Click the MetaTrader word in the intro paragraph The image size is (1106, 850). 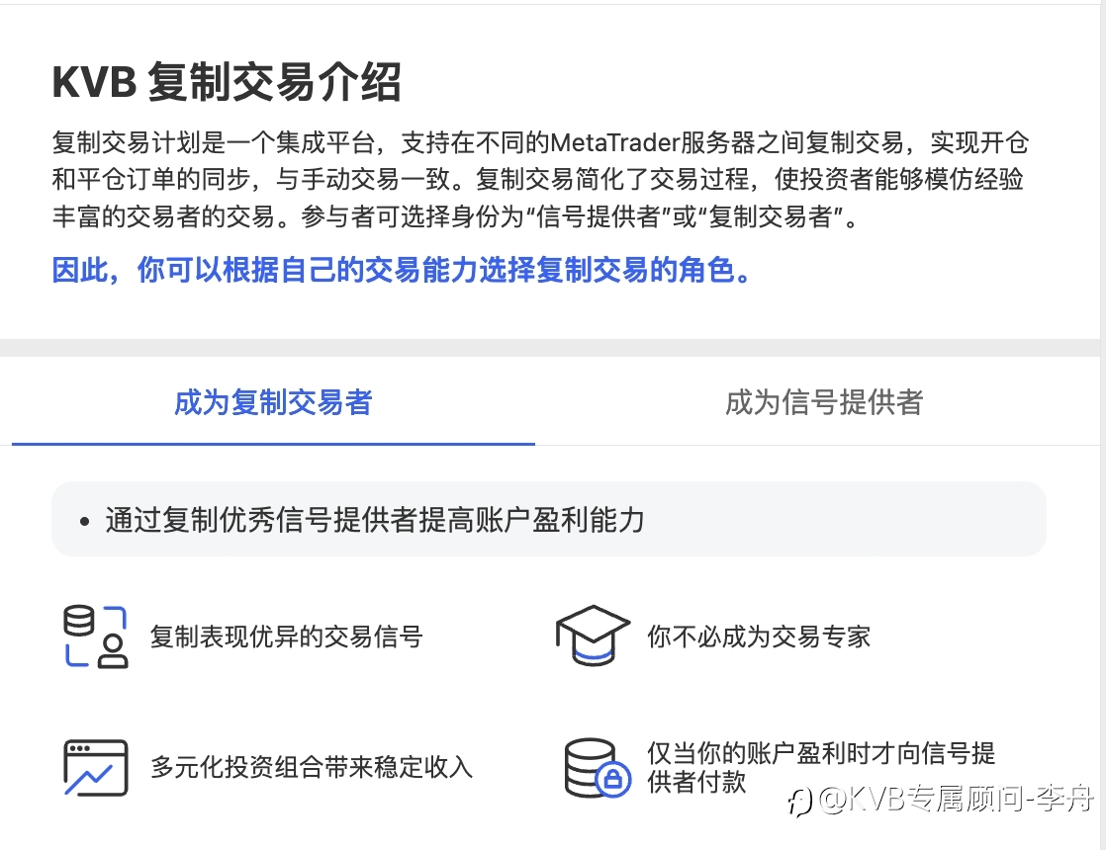coord(614,143)
